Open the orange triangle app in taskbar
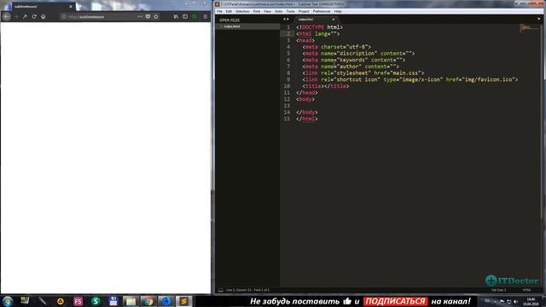This screenshot has height=307, width=546. (61, 301)
